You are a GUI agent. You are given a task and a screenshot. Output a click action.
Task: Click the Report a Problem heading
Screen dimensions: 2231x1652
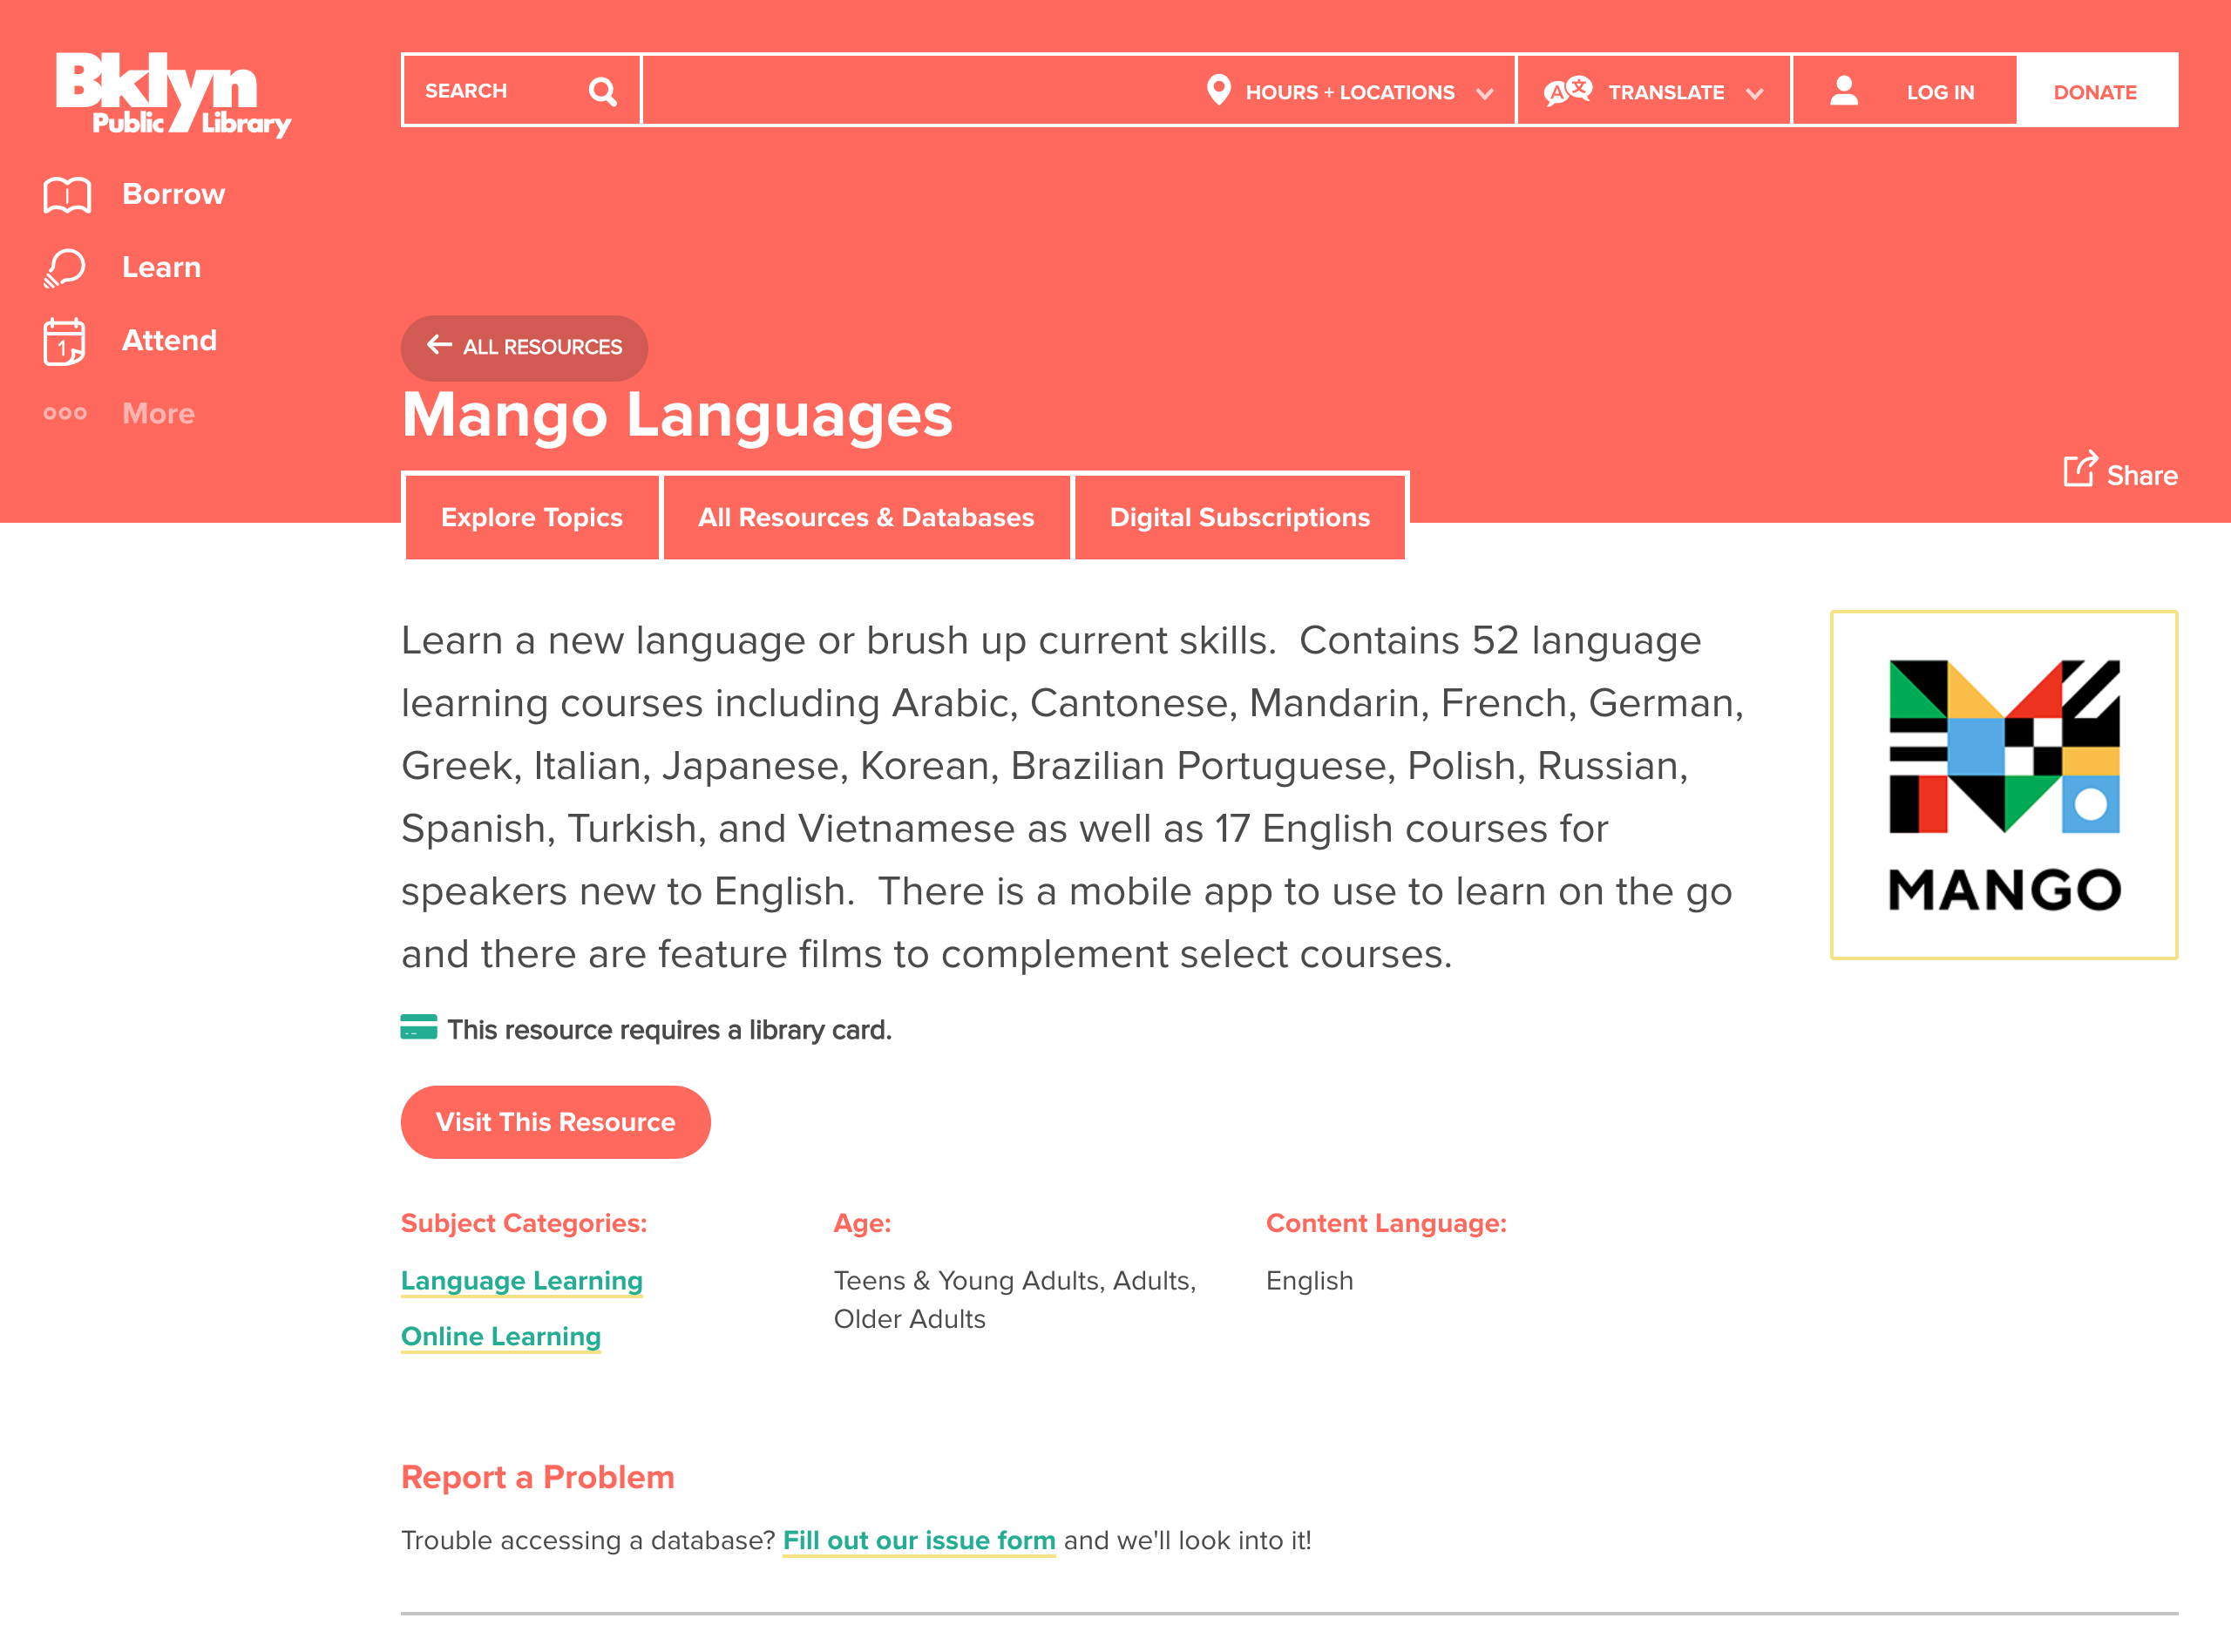538,1477
